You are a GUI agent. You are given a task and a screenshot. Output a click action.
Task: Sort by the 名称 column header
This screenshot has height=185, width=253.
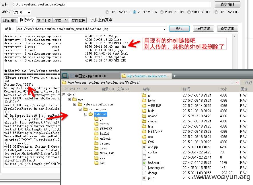(x=146, y=89)
